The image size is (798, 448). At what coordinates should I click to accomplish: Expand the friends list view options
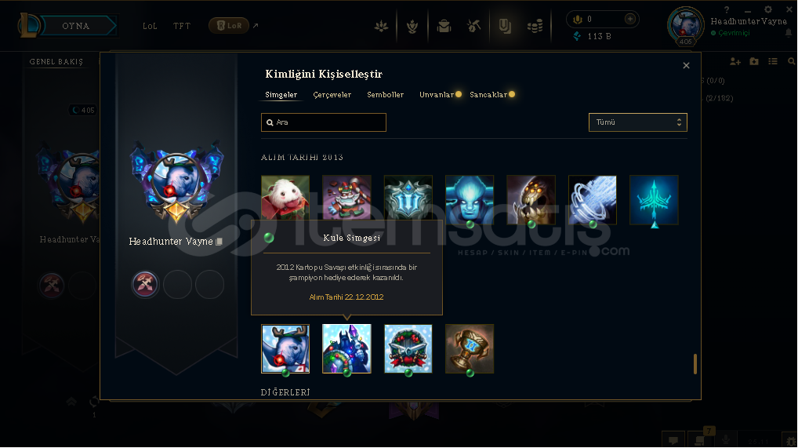click(x=773, y=61)
